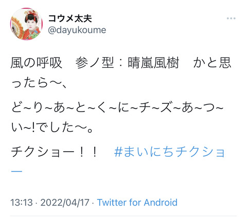247x219 pixels.
Task: Open the コウメ太夫 display name profile link
Action: [x=70, y=19]
